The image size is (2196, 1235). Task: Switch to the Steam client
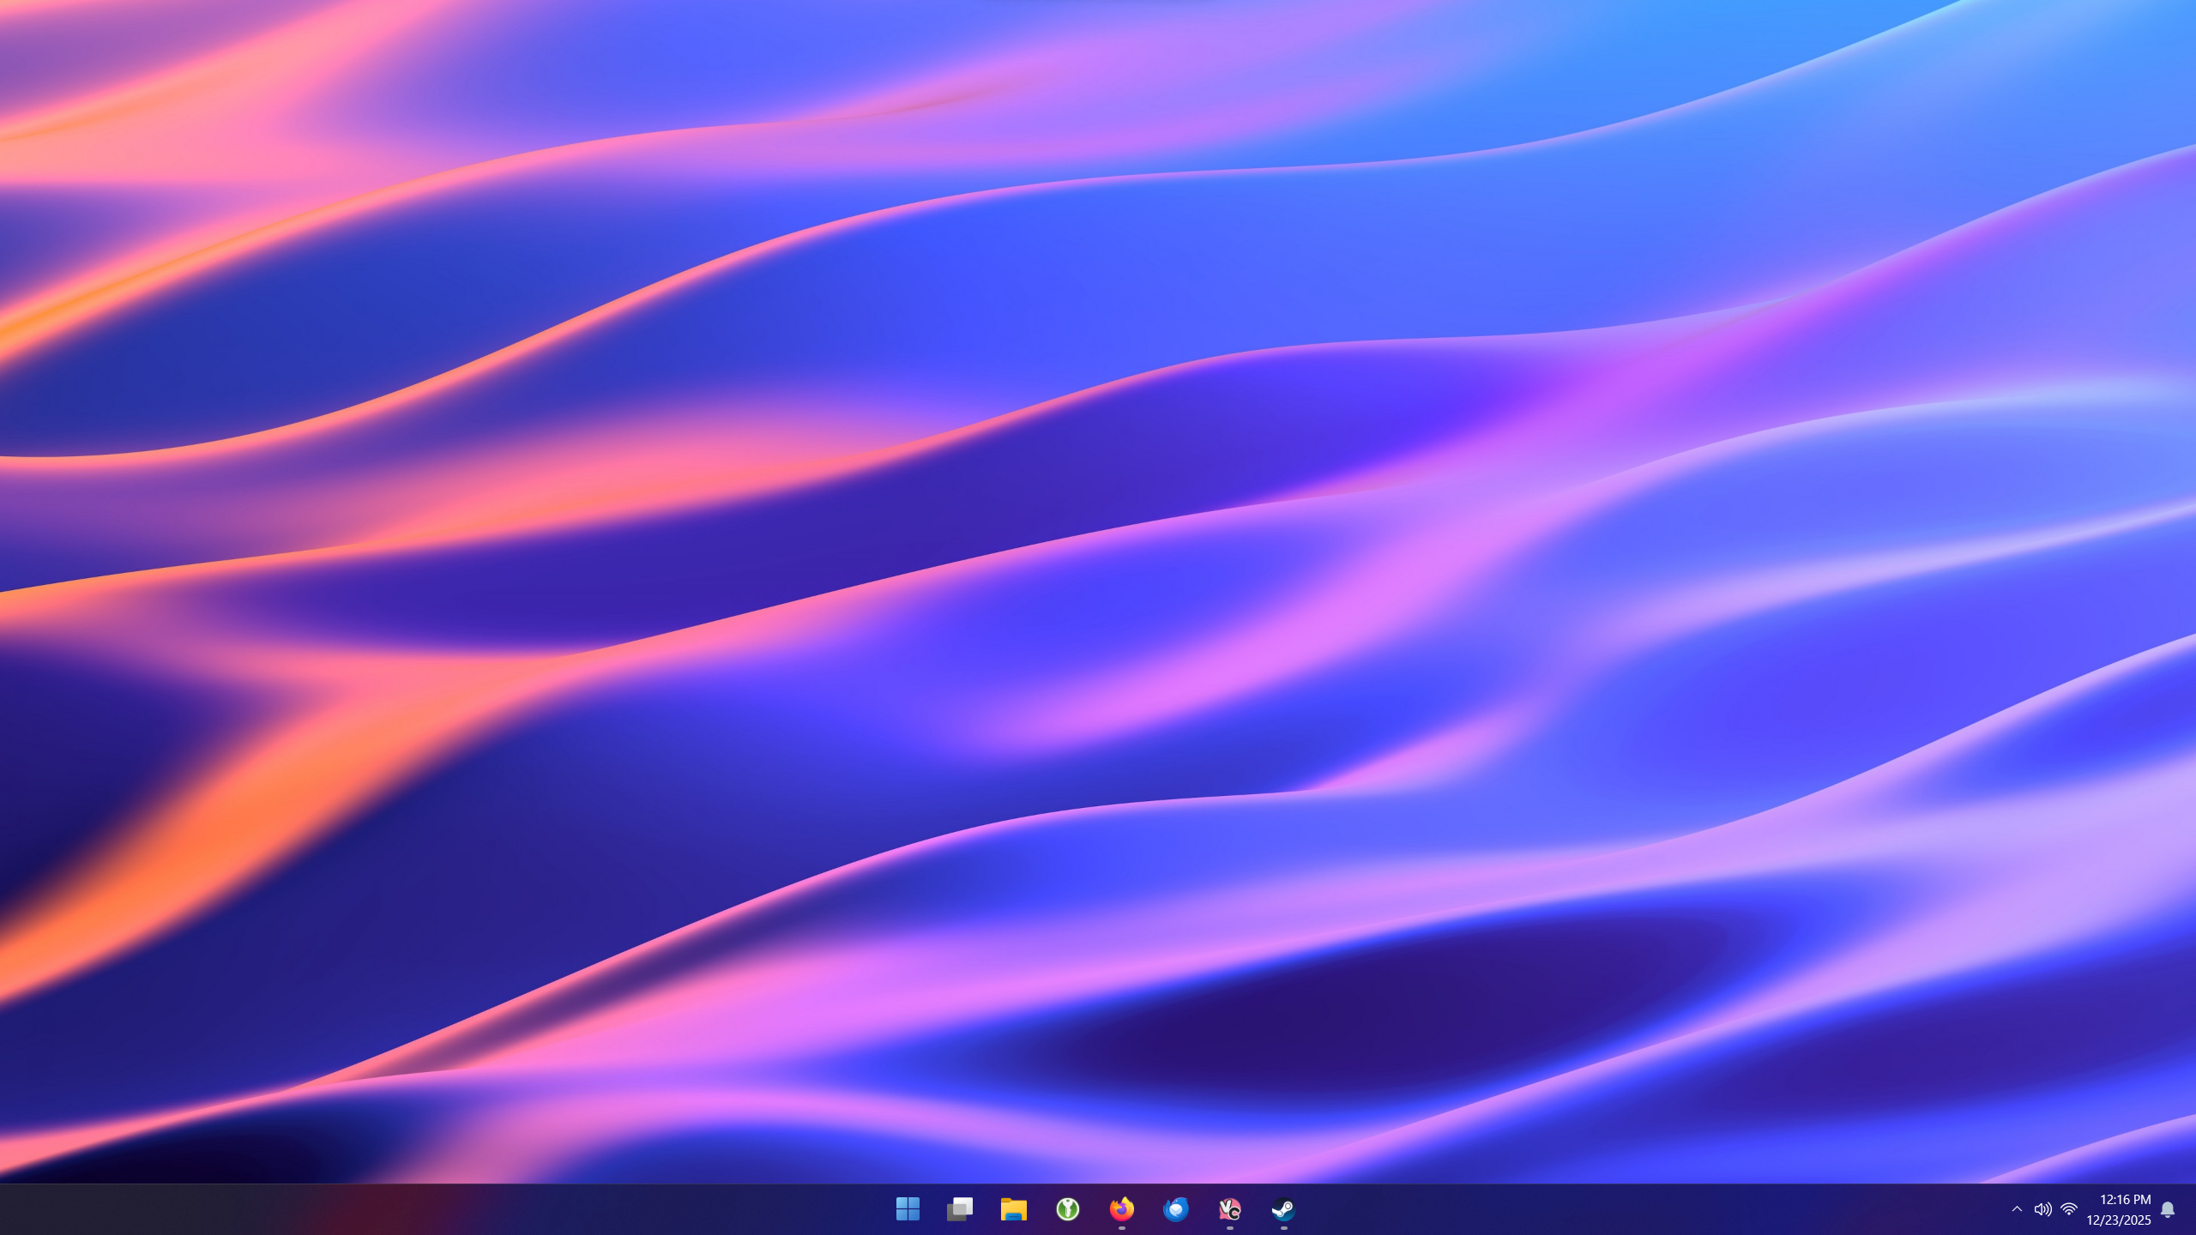pyautogui.click(x=1284, y=1209)
